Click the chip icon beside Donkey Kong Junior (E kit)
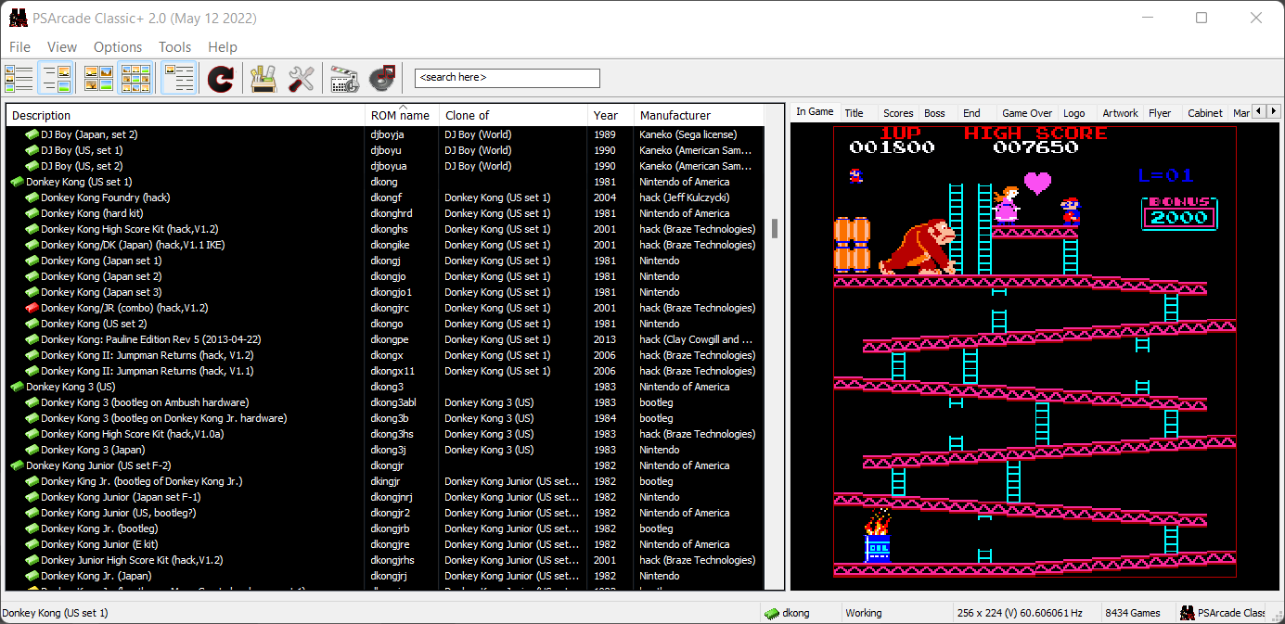This screenshot has width=1285, height=624. point(32,544)
